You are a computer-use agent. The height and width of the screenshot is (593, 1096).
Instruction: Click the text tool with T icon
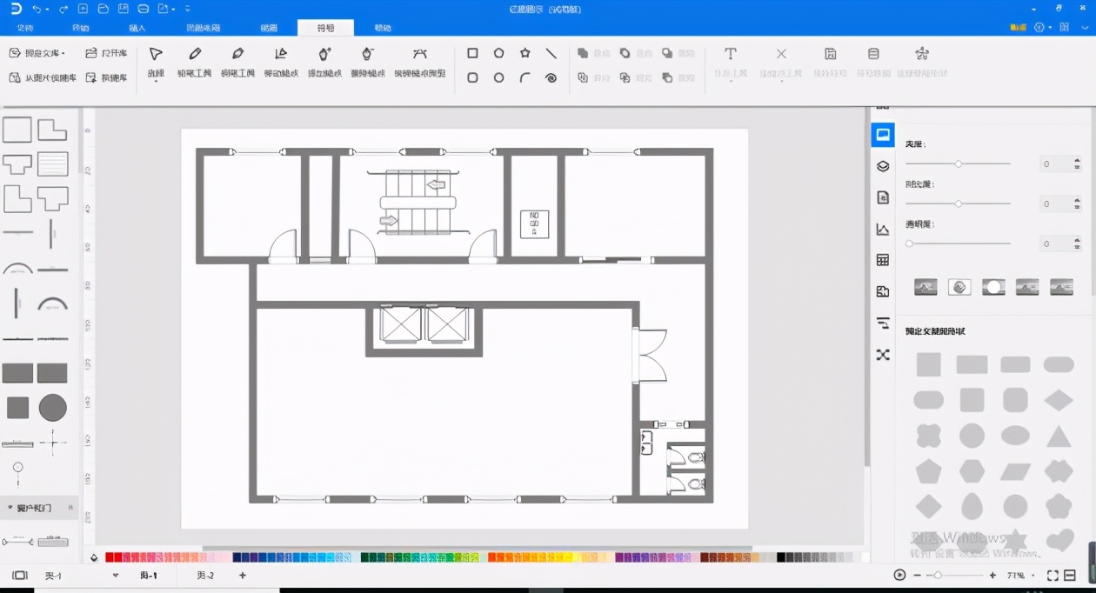point(731,55)
